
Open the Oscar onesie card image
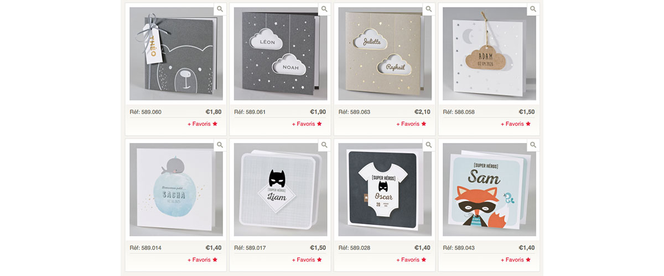385,190
